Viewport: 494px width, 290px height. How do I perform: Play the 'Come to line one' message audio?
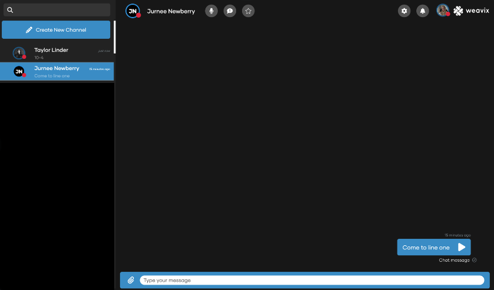coord(462,247)
